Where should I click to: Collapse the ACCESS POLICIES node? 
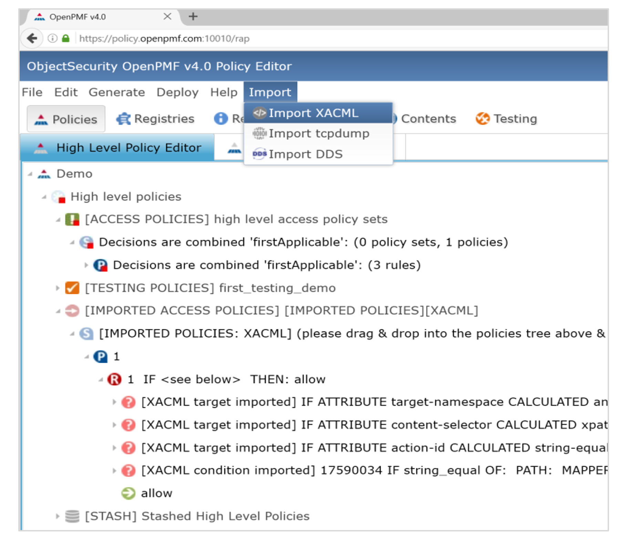[58, 220]
